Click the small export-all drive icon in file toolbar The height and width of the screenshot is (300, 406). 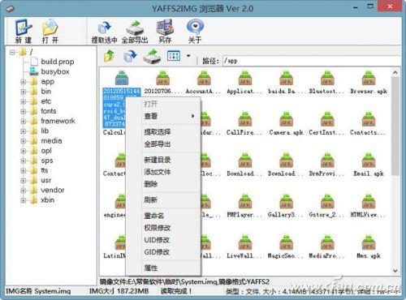tap(152, 56)
